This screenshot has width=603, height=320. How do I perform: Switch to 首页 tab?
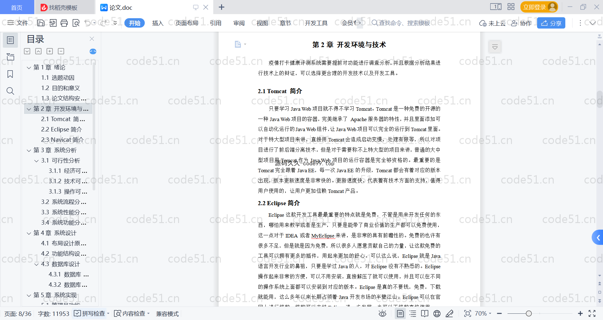(17, 7)
